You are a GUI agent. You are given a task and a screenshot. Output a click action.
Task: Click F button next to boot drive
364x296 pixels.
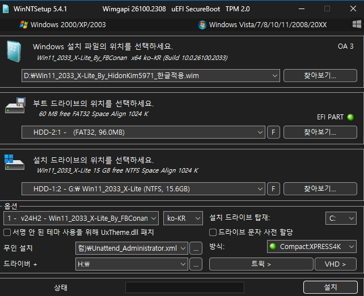click(x=273, y=132)
